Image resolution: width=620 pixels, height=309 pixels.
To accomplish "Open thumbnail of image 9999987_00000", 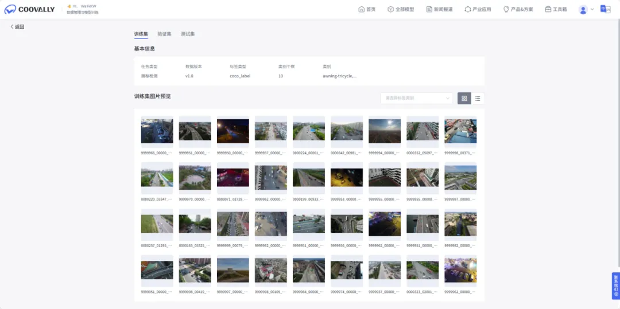I will [x=460, y=178].
